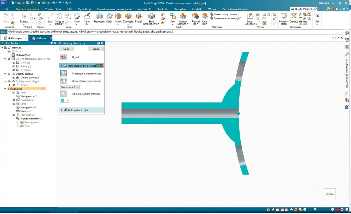
Task: Switch to elektr bis.par document tab
Action: click(x=15, y=38)
